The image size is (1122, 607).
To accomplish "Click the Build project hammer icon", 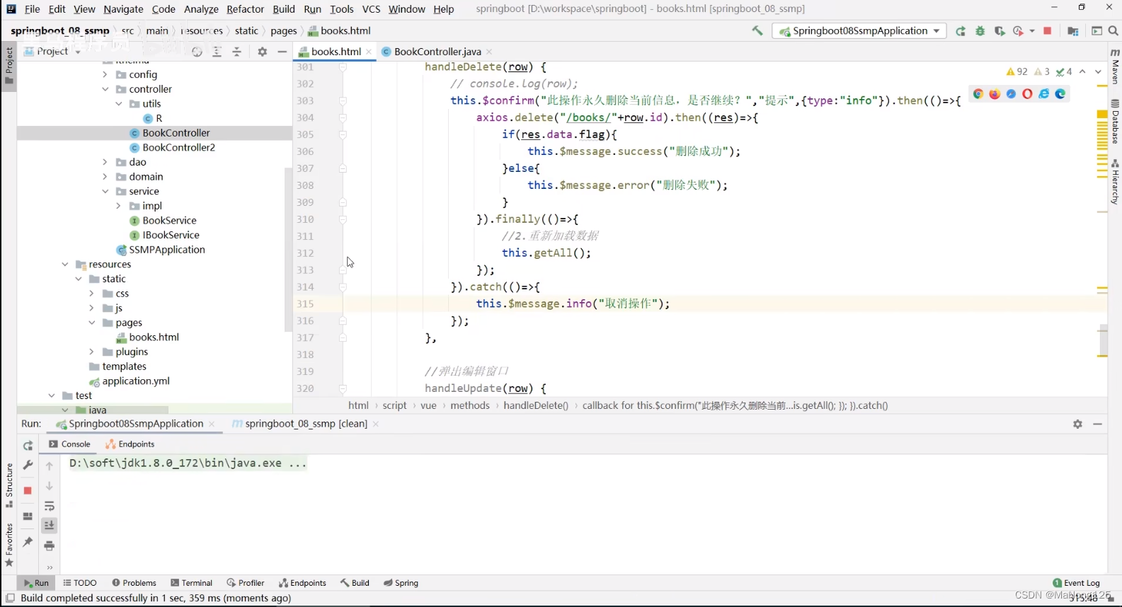I will coord(757,30).
